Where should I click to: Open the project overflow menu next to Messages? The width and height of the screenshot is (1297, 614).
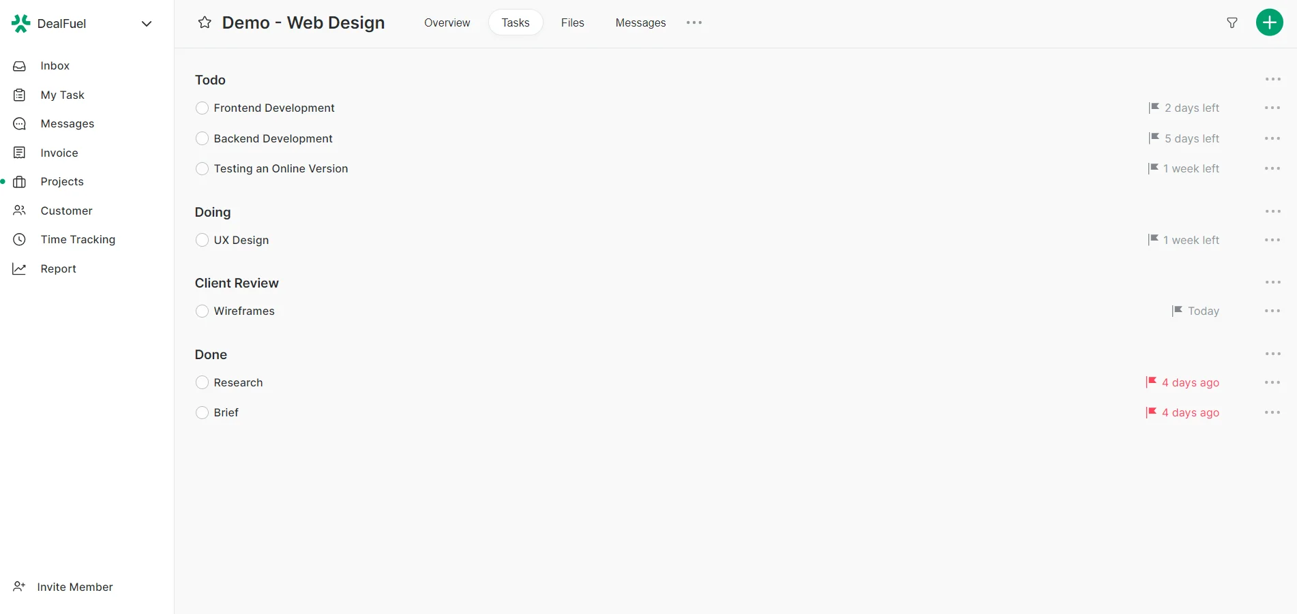coord(694,22)
